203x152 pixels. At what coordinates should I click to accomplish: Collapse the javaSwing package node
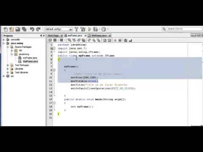pos(12,54)
